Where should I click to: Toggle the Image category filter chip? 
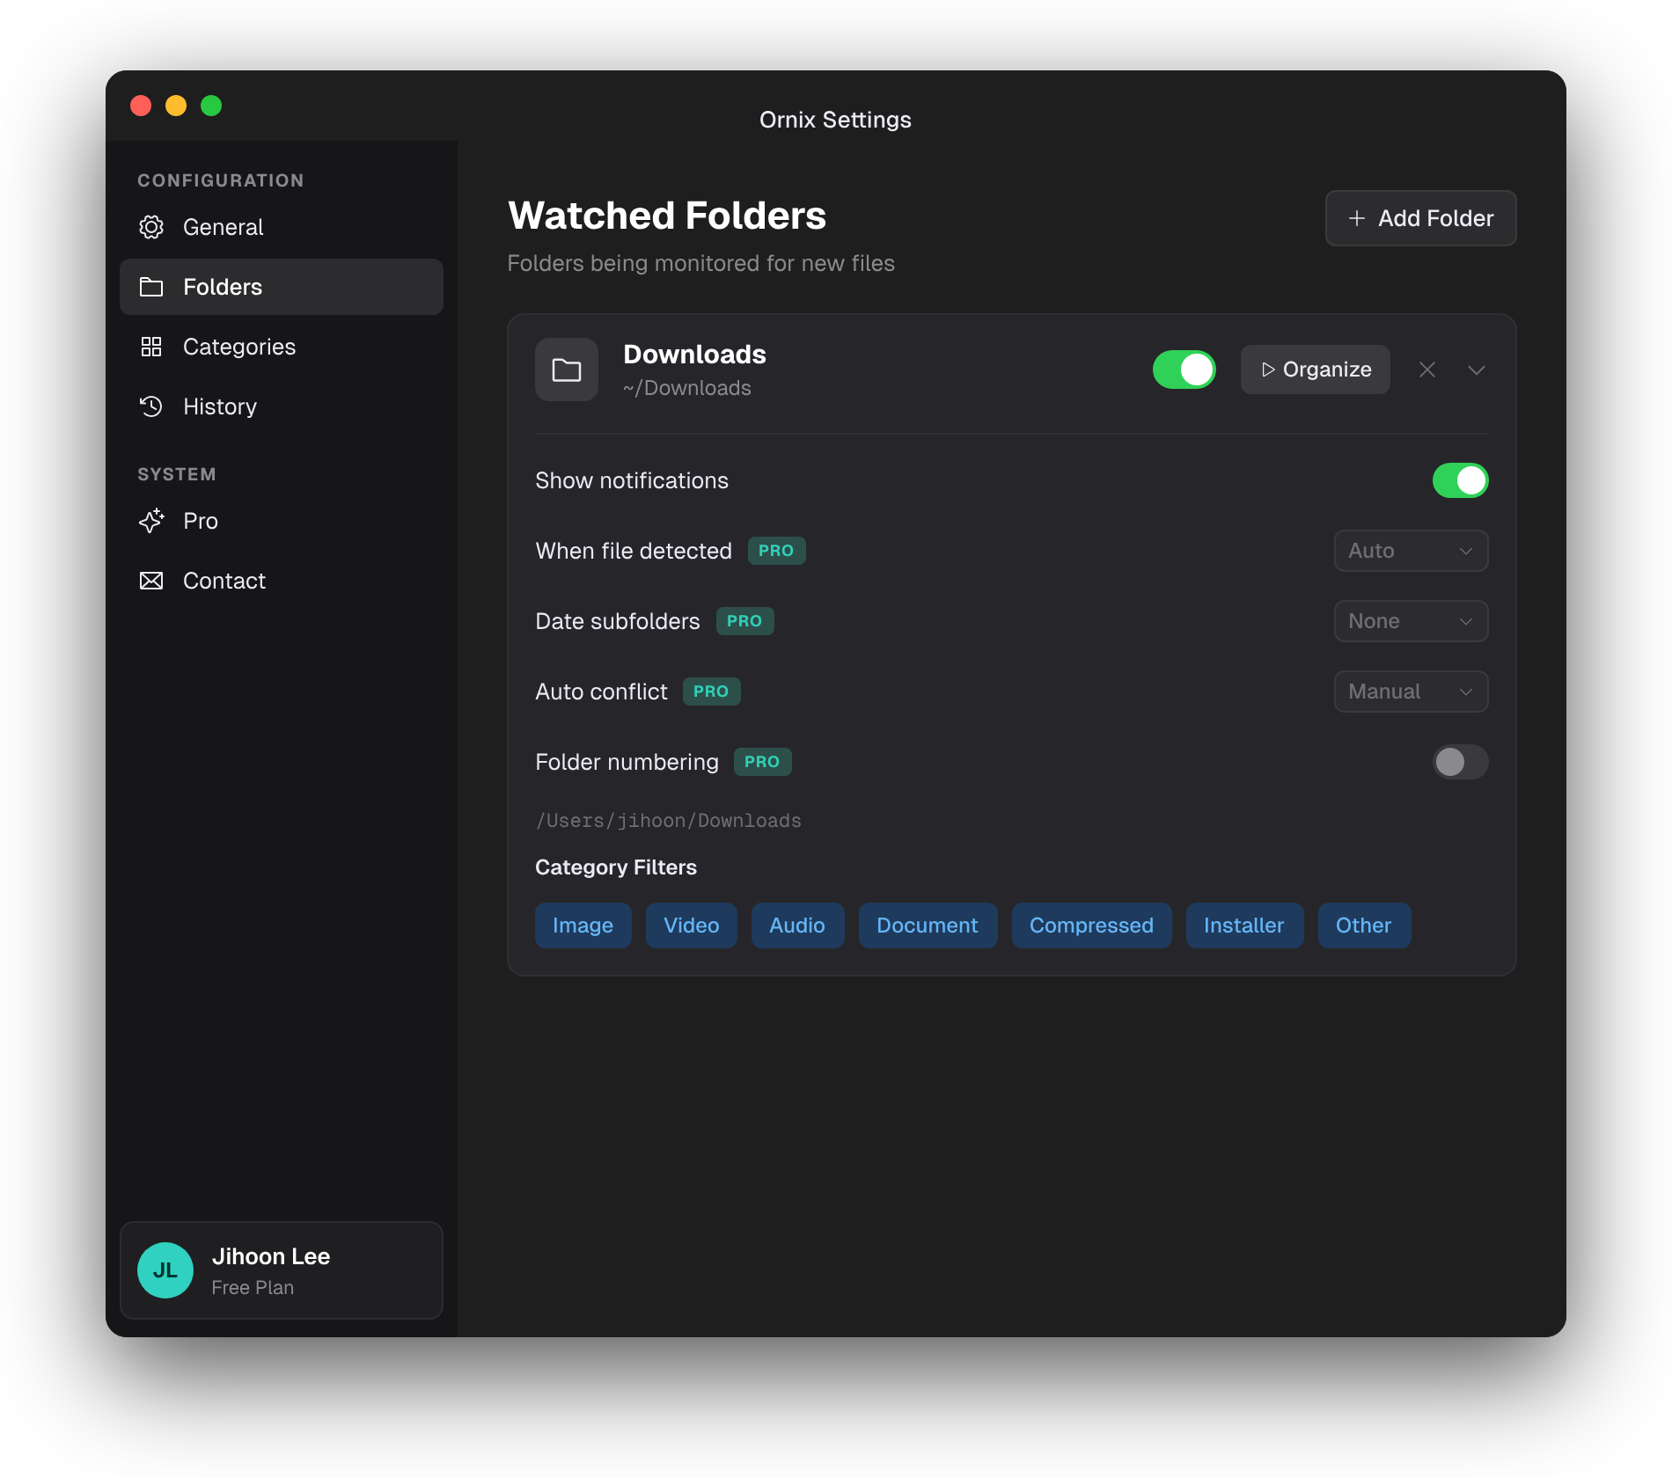tap(583, 925)
